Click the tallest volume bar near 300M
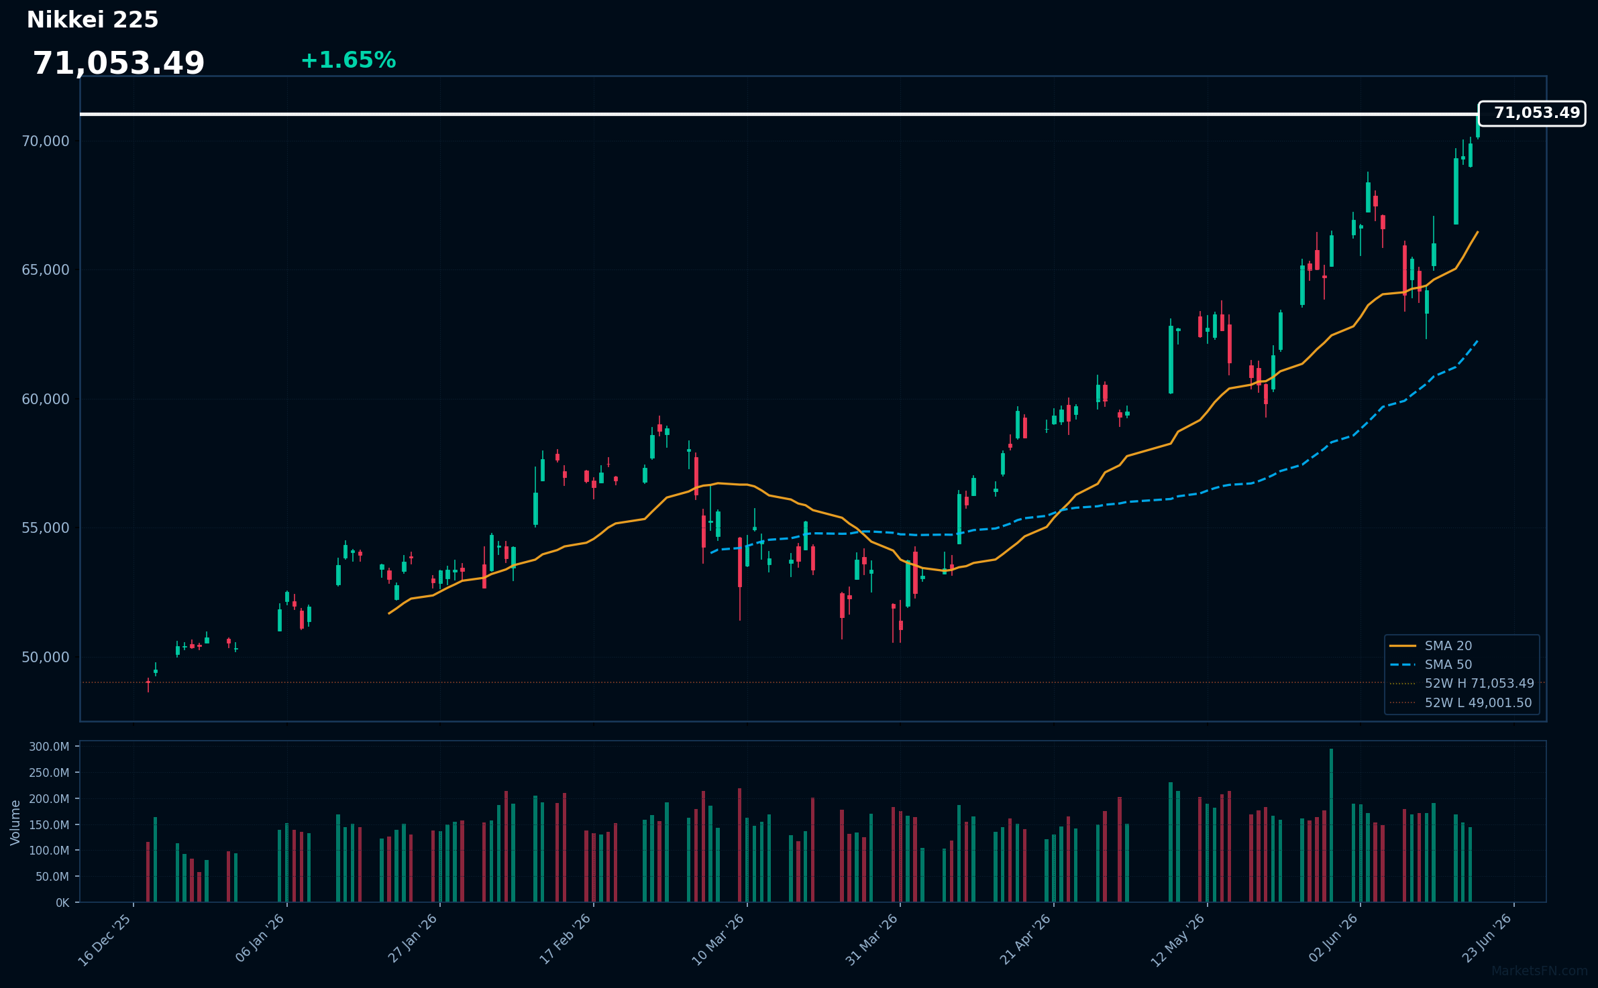Viewport: 1598px width, 988px height. coord(1331,825)
